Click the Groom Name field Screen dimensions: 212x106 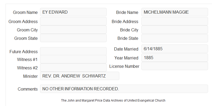[73, 12]
